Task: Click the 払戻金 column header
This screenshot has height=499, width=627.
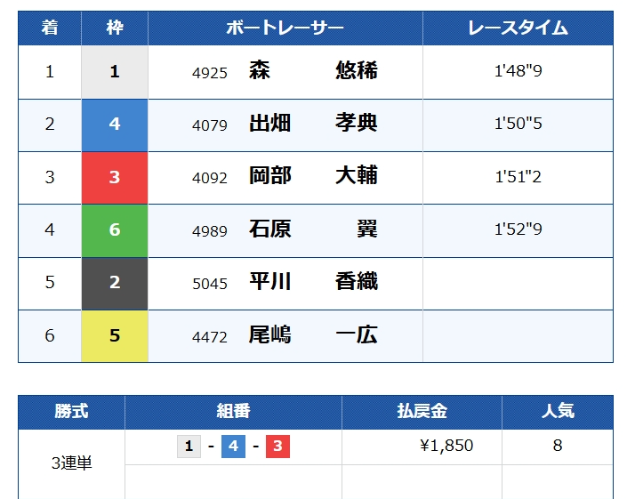Action: point(422,412)
